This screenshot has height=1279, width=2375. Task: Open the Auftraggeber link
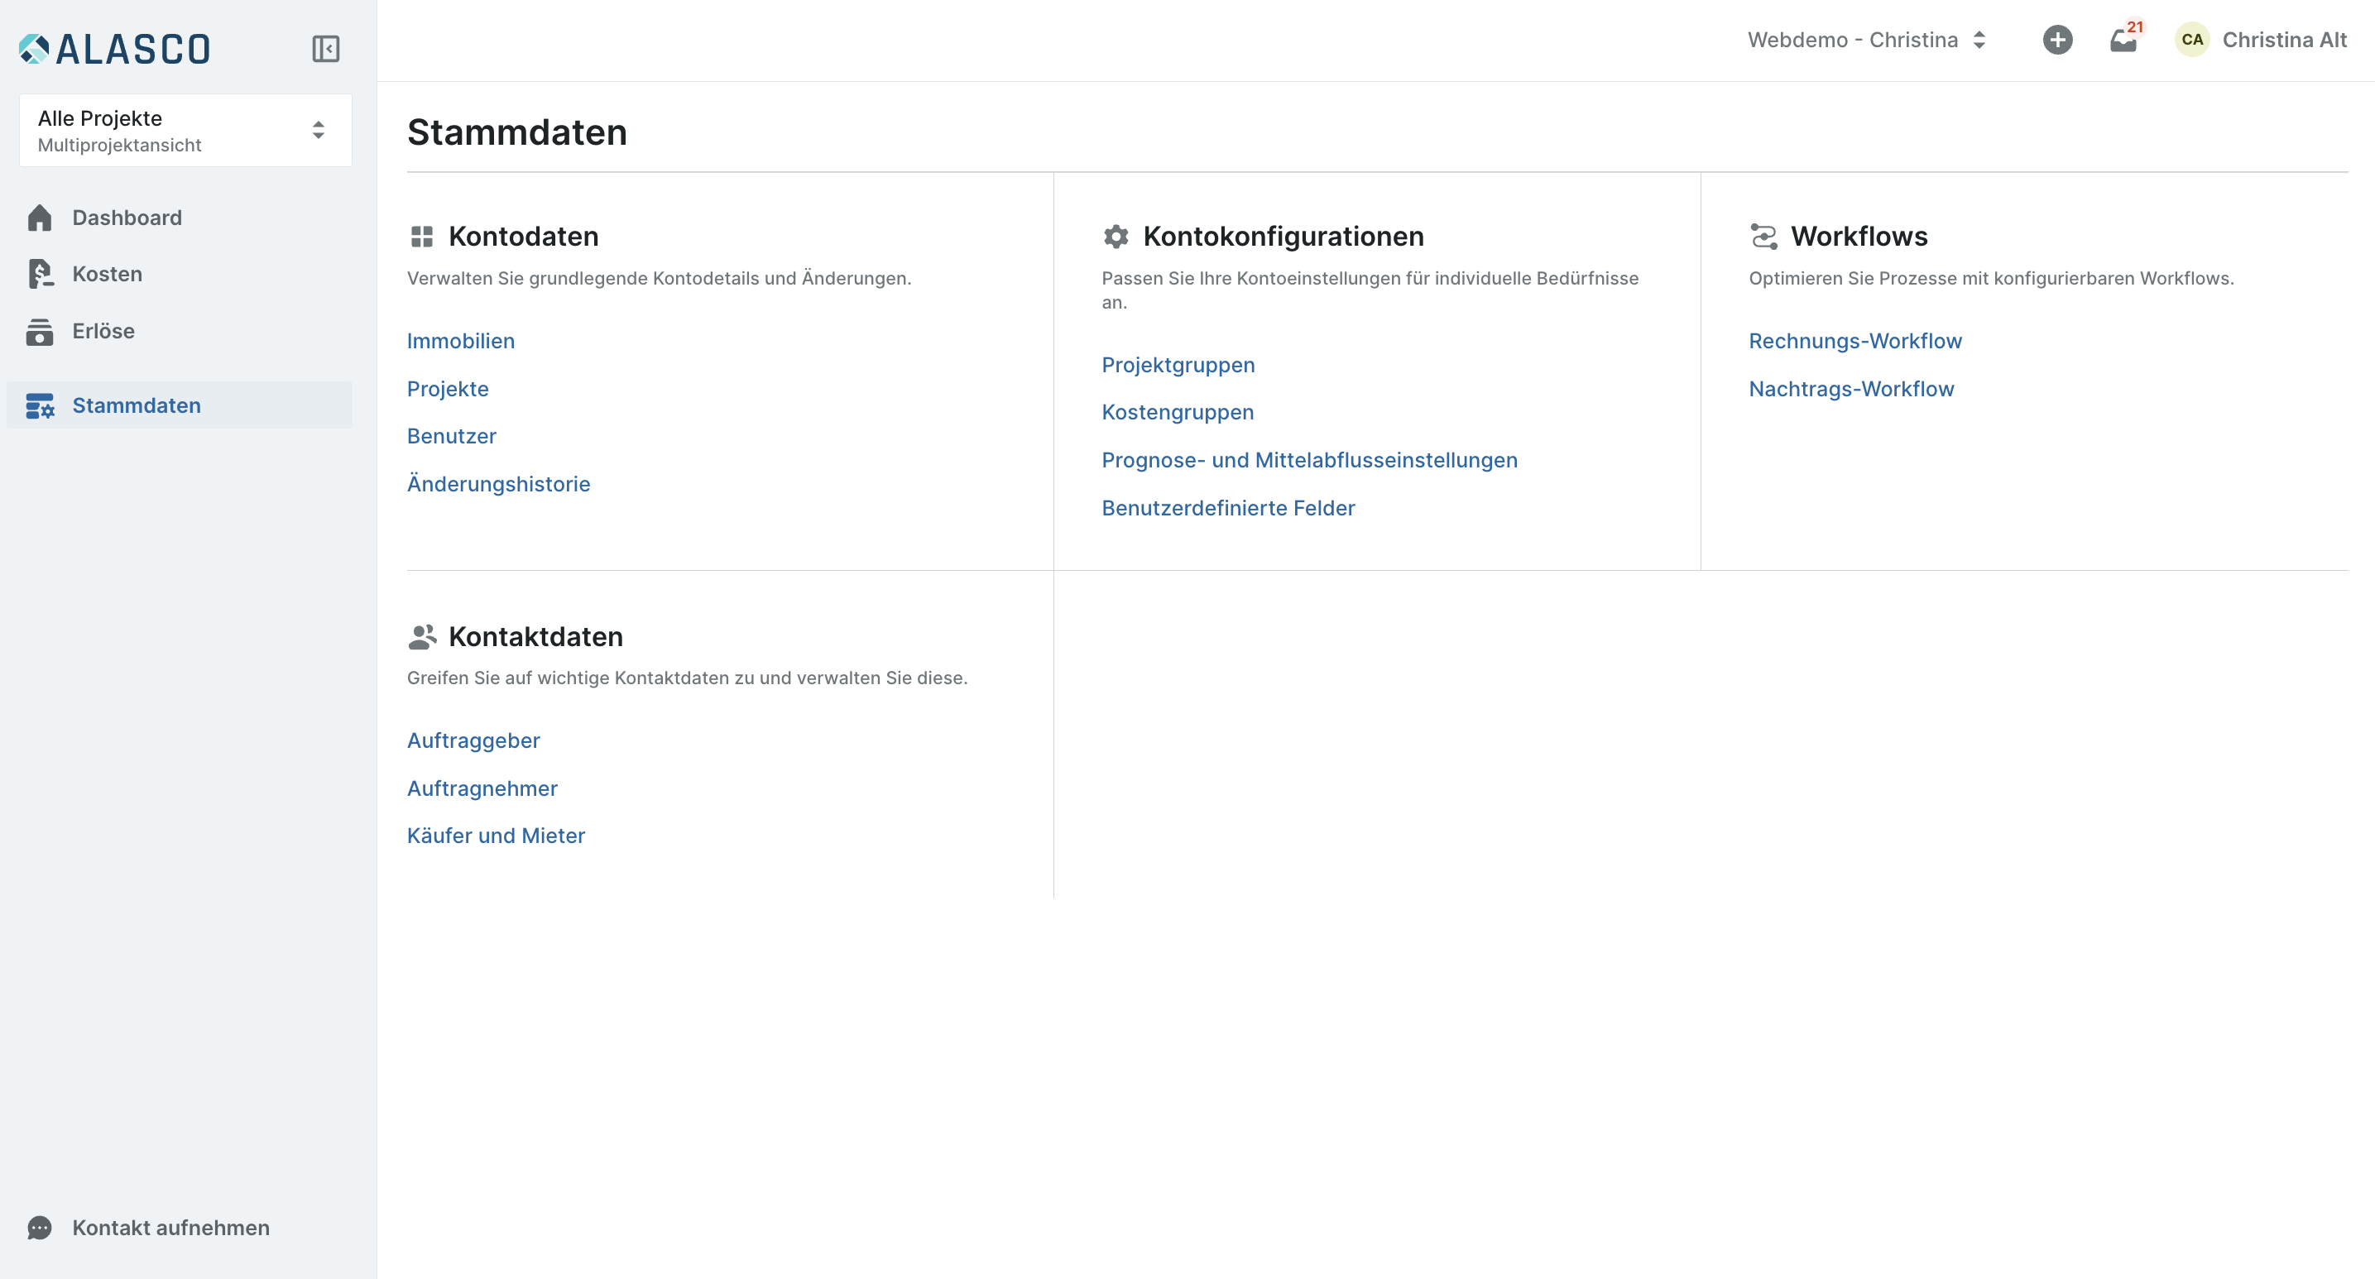tap(474, 741)
